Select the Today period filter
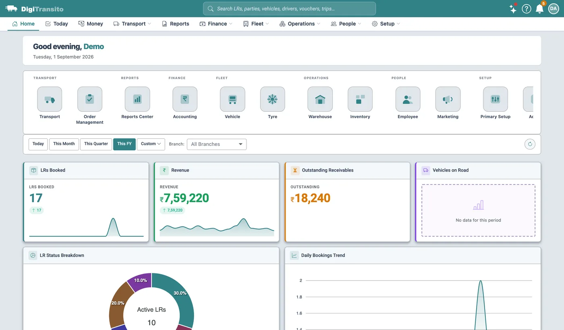Viewport: 564px width, 330px height. click(38, 144)
